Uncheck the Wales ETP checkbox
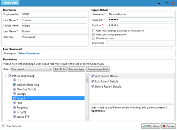The height and width of the screenshot is (130, 177). coord(14,117)
